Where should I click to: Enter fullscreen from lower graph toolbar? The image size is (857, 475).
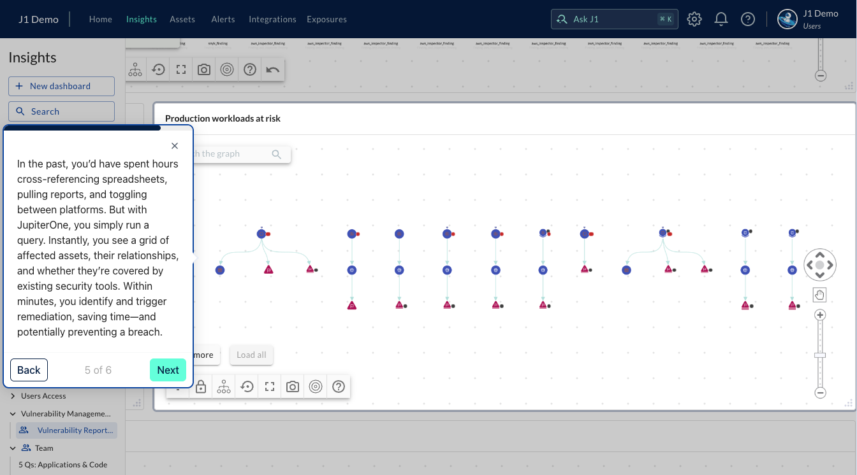[270, 386]
